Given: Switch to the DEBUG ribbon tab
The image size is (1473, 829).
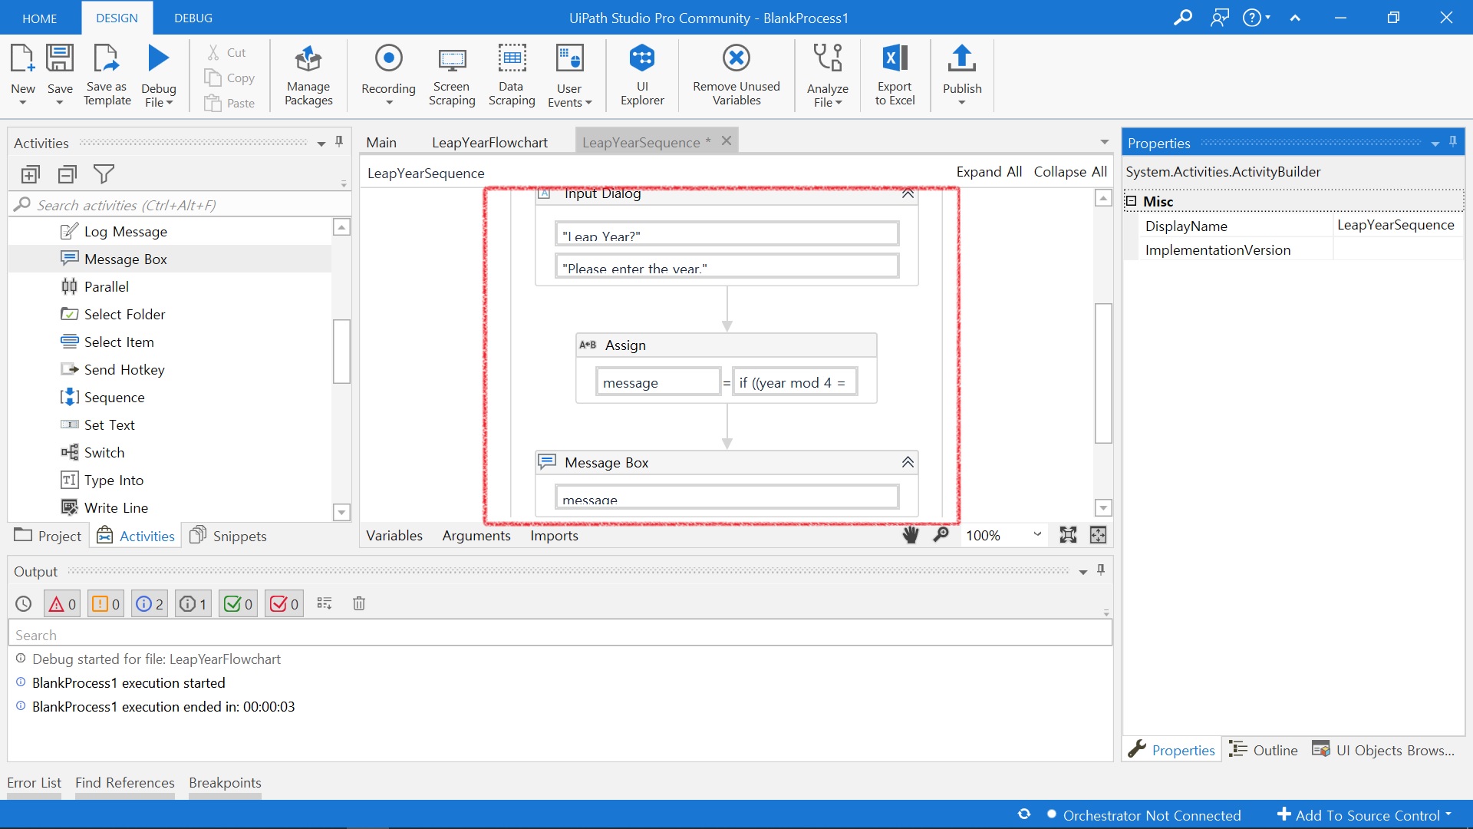Looking at the screenshot, I should tap(193, 18).
